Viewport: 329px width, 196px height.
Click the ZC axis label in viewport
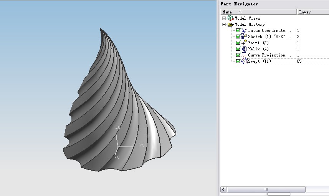118,127
